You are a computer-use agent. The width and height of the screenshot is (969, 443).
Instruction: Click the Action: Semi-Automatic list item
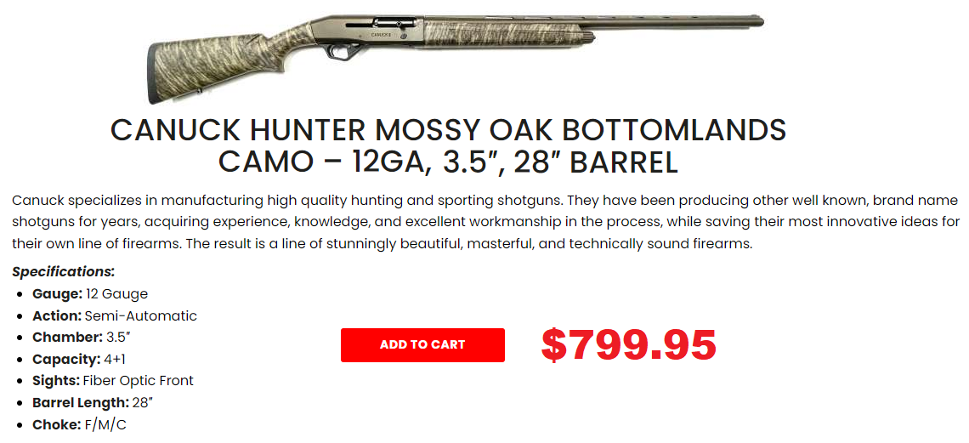pos(115,316)
